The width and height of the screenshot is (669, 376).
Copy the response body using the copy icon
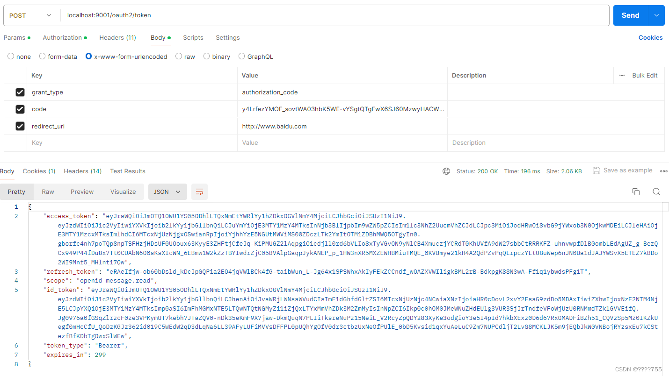coord(636,192)
